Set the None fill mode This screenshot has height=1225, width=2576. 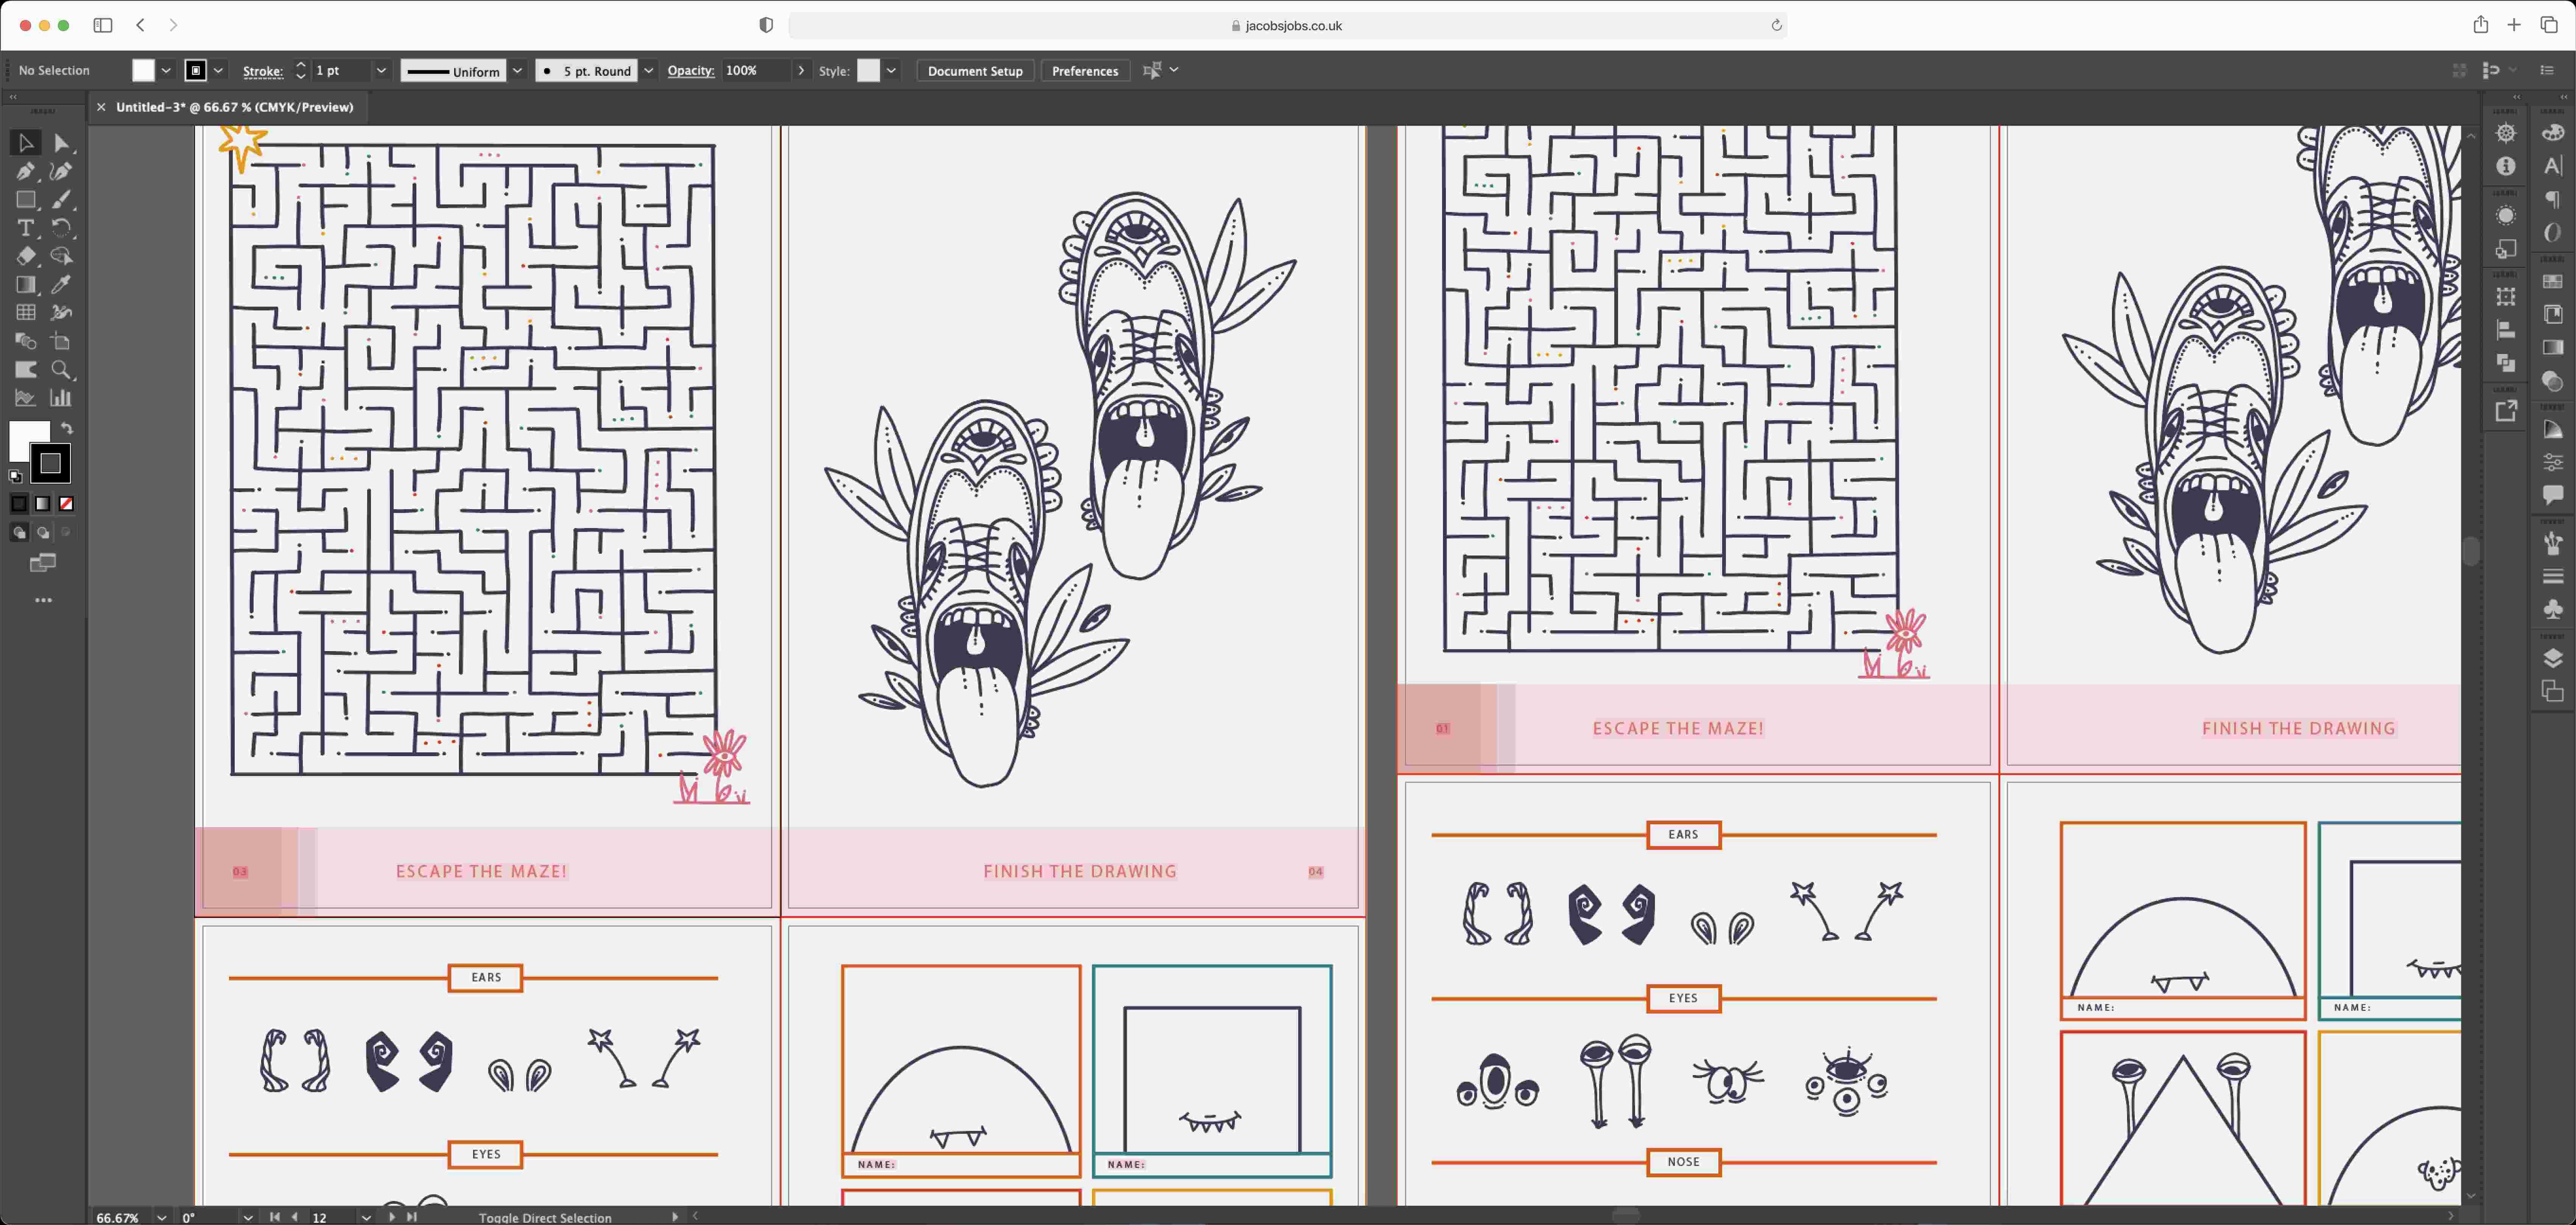pyautogui.click(x=66, y=504)
